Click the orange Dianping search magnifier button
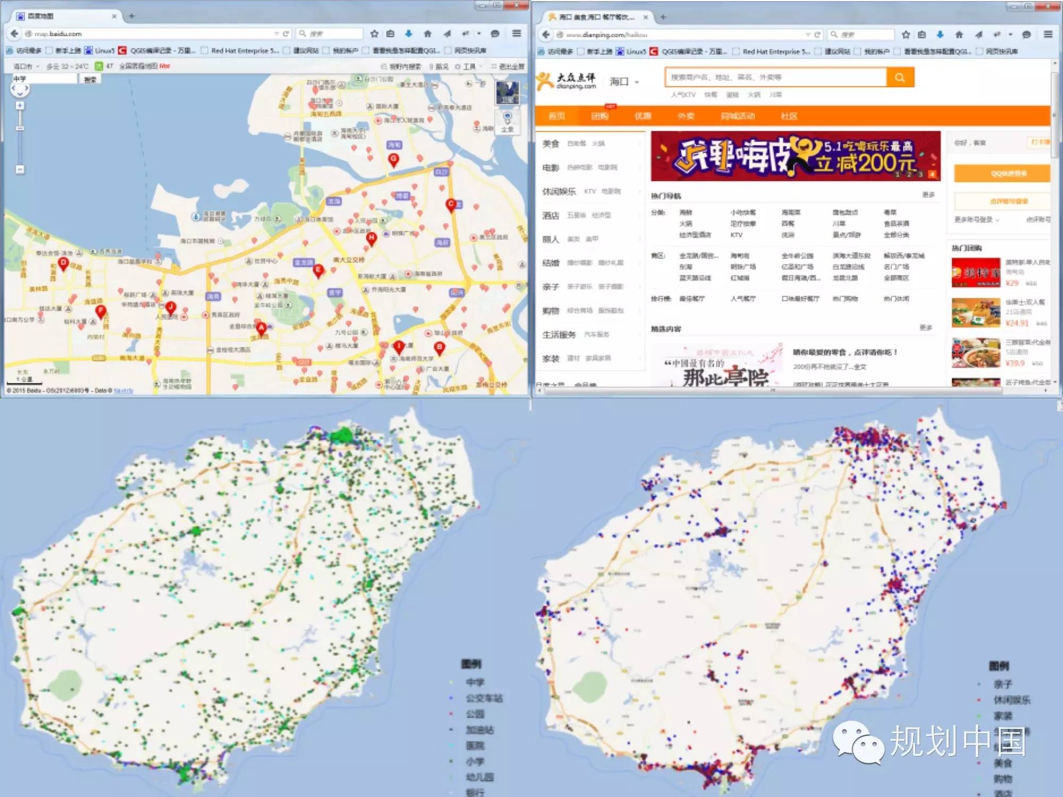This screenshot has width=1063, height=797. coord(900,78)
